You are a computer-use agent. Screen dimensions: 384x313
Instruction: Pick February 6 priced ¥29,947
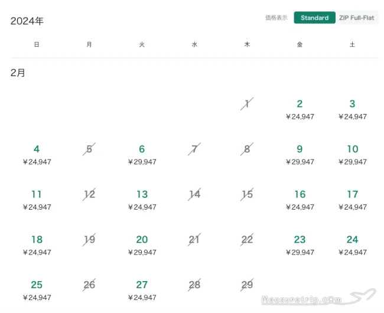click(142, 155)
